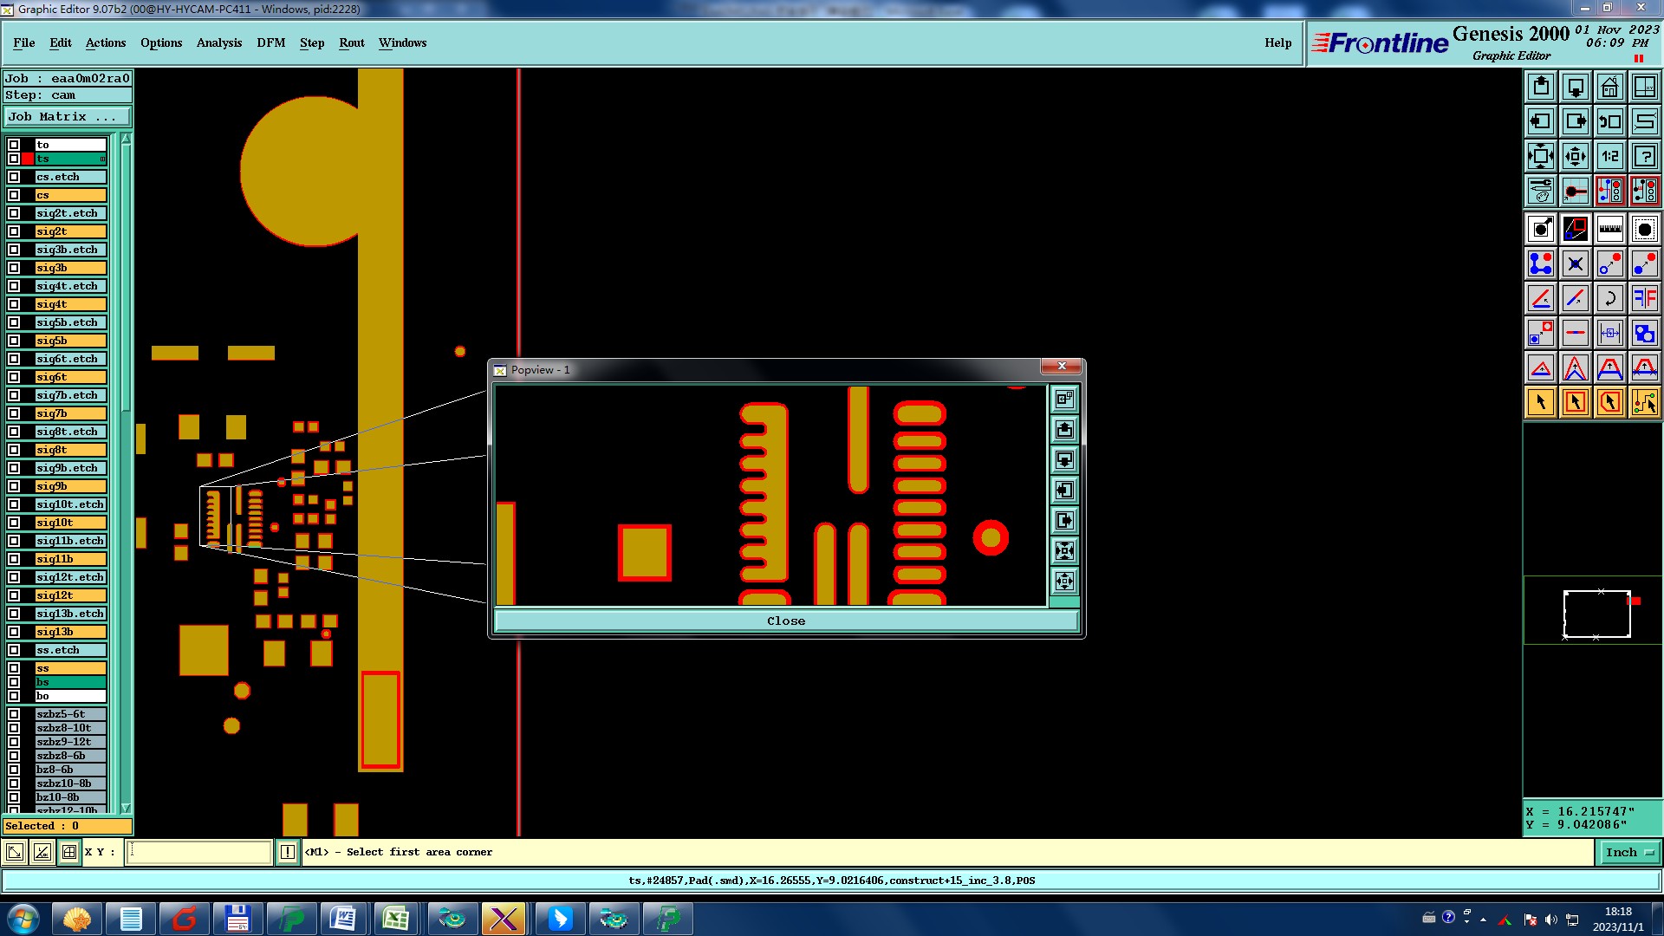This screenshot has height=936, width=1664.
Task: Open the Inch units dropdown
Action: coord(1628,853)
